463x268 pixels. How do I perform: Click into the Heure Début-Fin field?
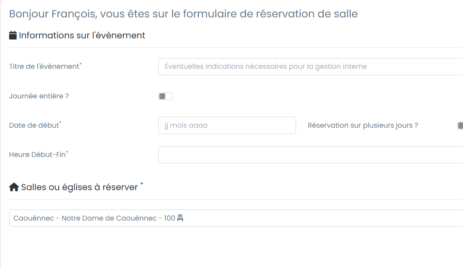[310, 155]
